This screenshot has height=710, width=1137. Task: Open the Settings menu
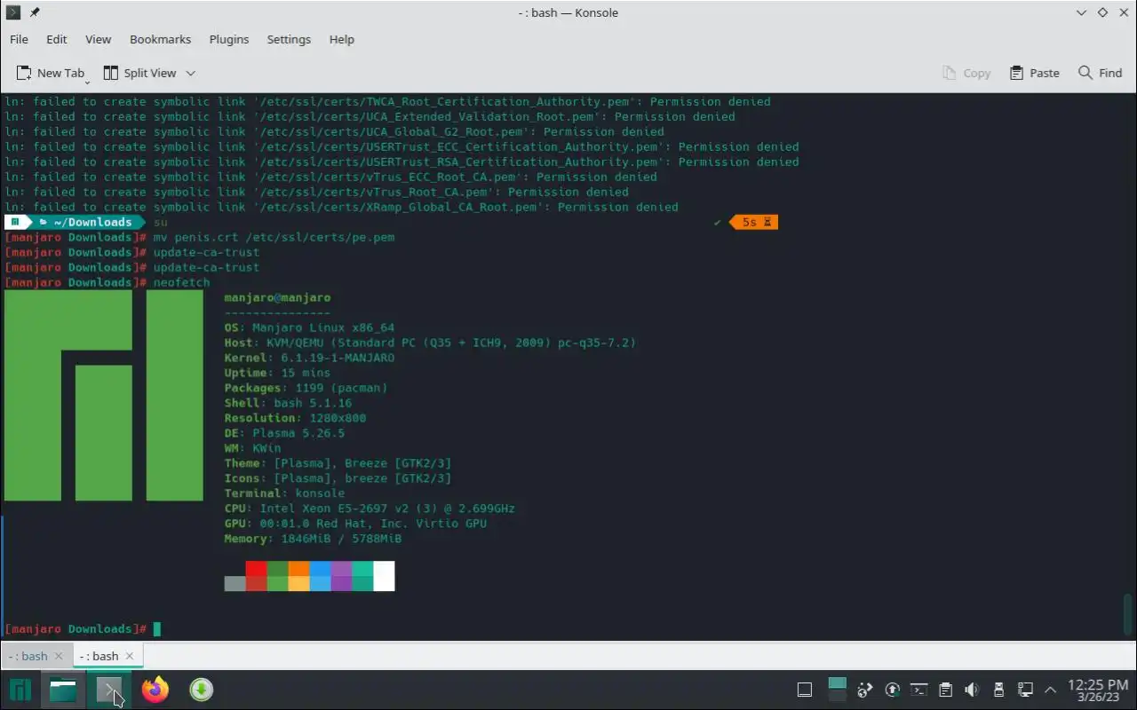pyautogui.click(x=289, y=39)
